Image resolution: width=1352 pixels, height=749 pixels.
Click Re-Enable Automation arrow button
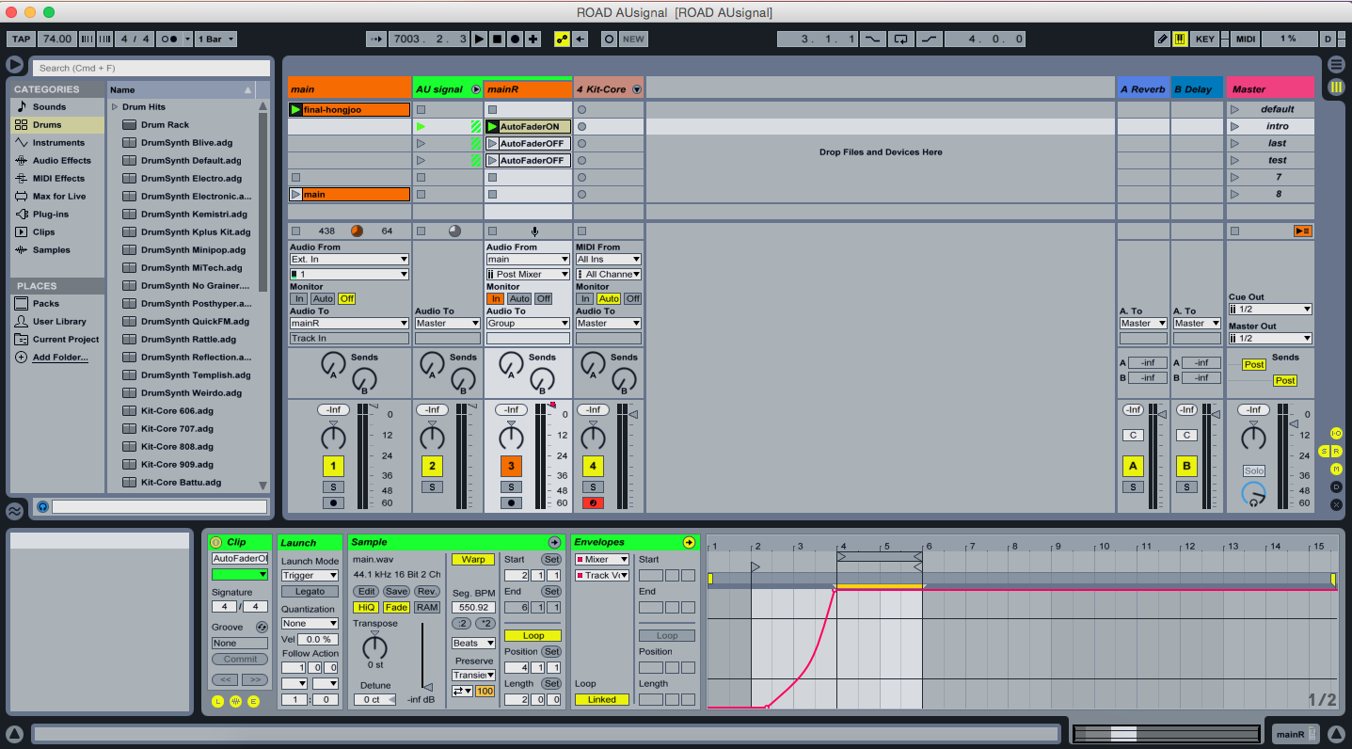pos(581,39)
